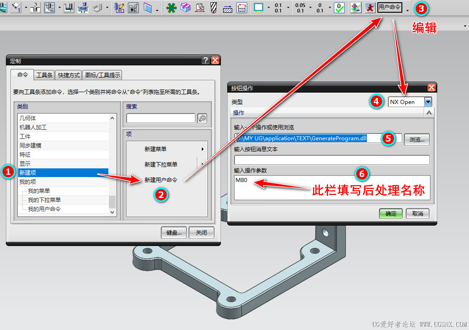The width and height of the screenshot is (469, 330).
Task: Click the U-shaped pocket profile icon
Action: pos(68,7)
